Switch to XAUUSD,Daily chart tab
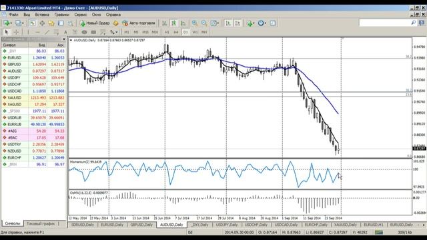 pos(346,225)
